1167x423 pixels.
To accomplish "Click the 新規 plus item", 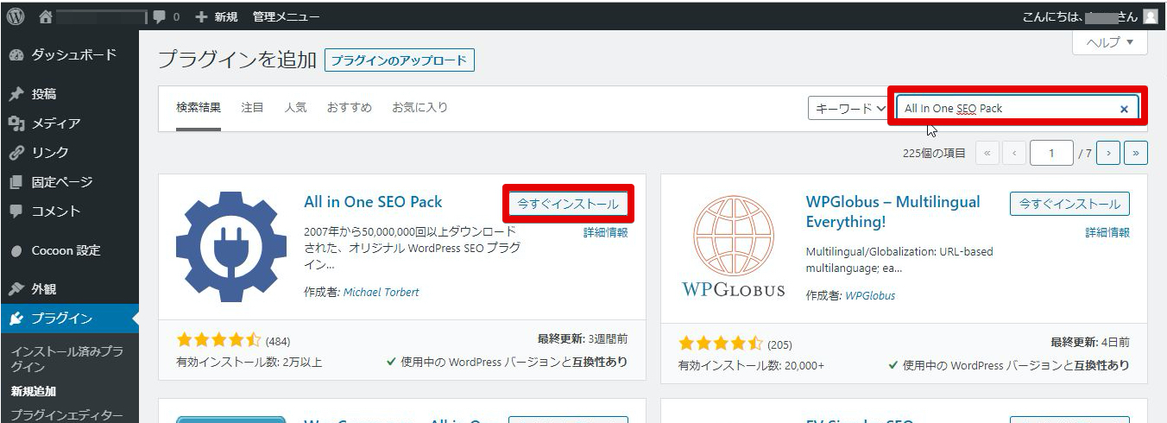I will (216, 16).
